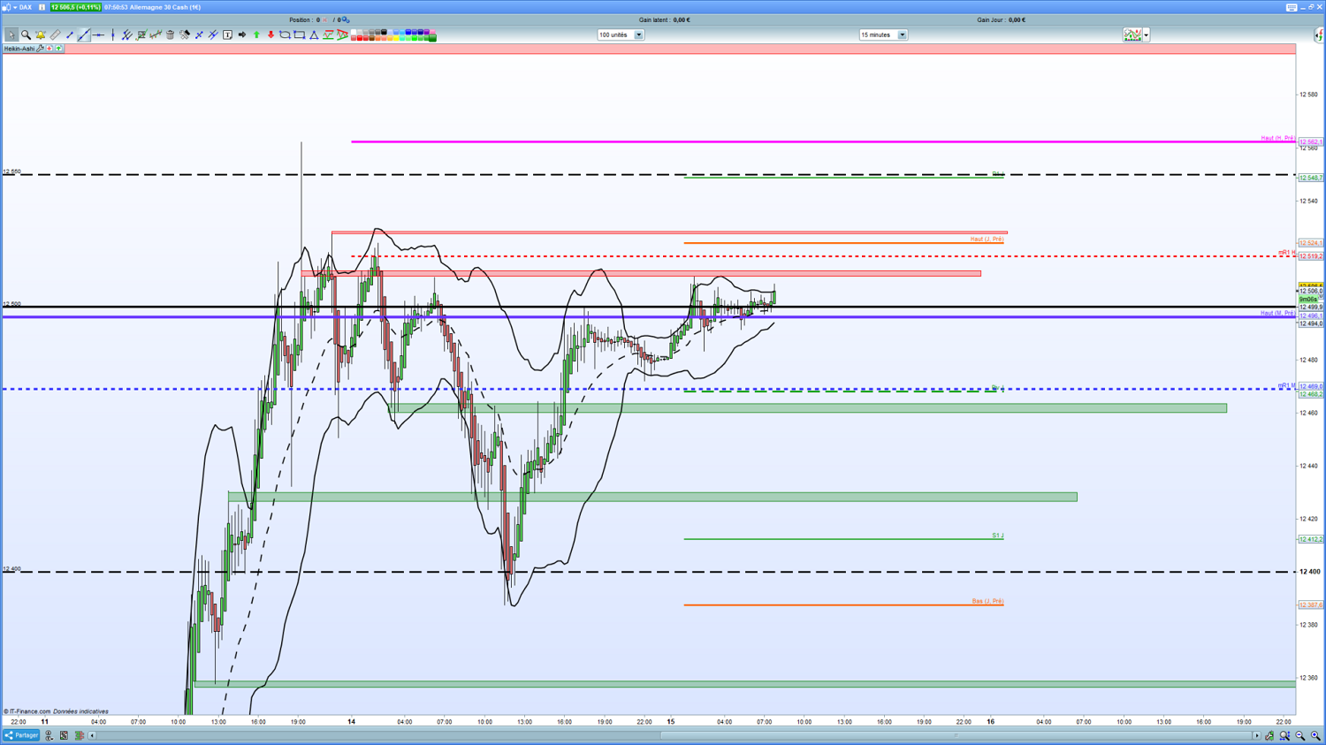Insert a text annotation with the T tool
Screen dimensions: 1326x745
(x=228, y=35)
